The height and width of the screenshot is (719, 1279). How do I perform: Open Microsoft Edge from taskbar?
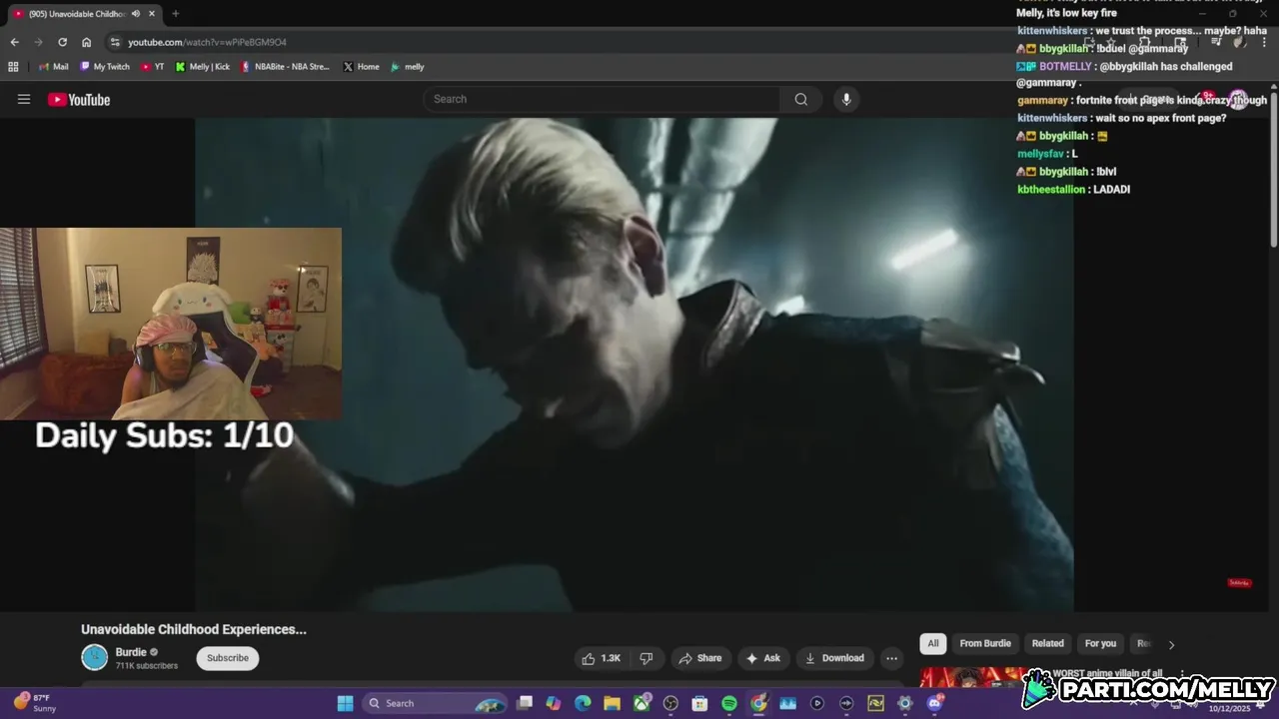[583, 703]
